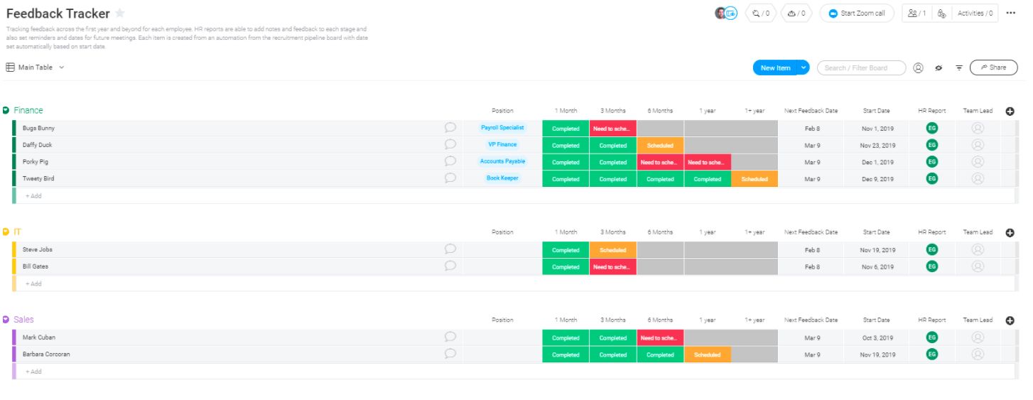Assign a Team Lead for Mark Cuban
The width and height of the screenshot is (1033, 400).
[x=978, y=337]
